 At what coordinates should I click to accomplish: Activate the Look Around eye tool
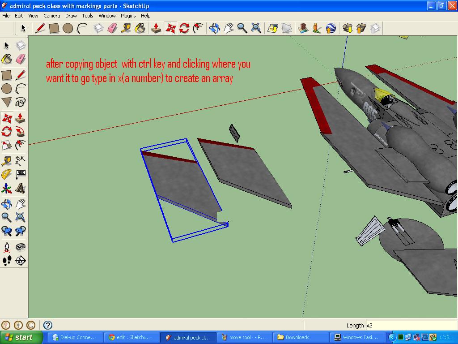click(21, 247)
